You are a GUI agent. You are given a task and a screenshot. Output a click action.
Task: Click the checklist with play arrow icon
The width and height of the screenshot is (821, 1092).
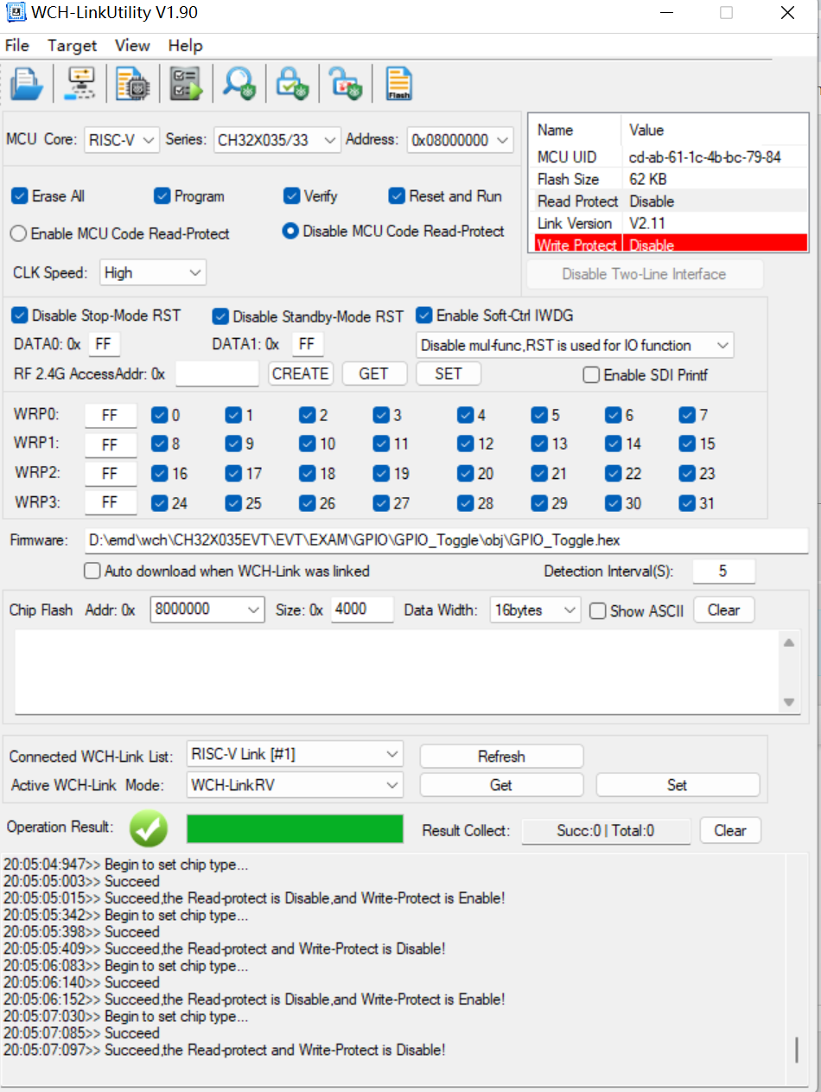coord(185,84)
